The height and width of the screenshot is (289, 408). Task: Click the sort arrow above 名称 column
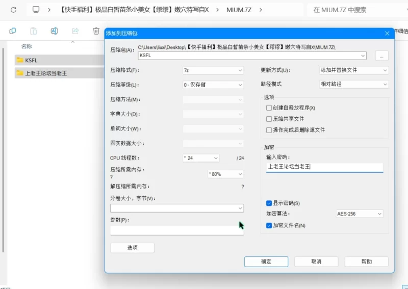click(x=73, y=42)
